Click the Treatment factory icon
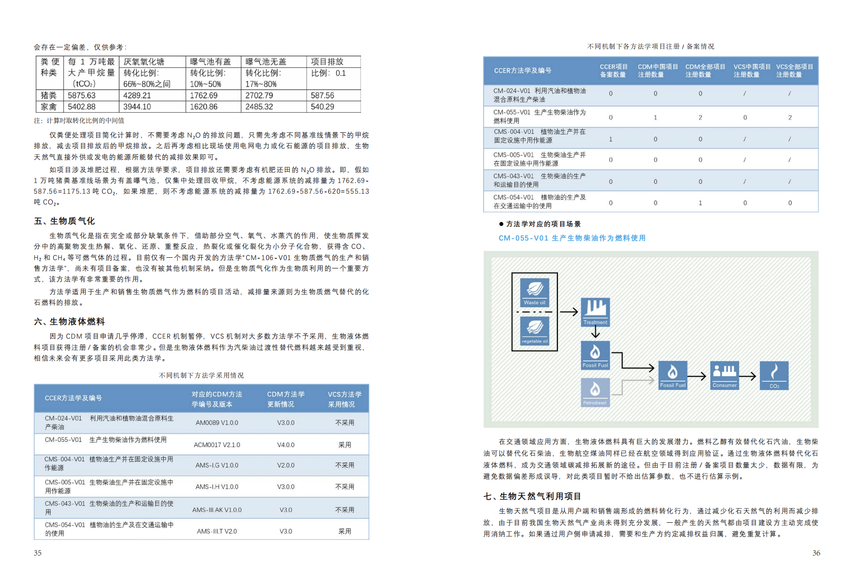 (595, 312)
